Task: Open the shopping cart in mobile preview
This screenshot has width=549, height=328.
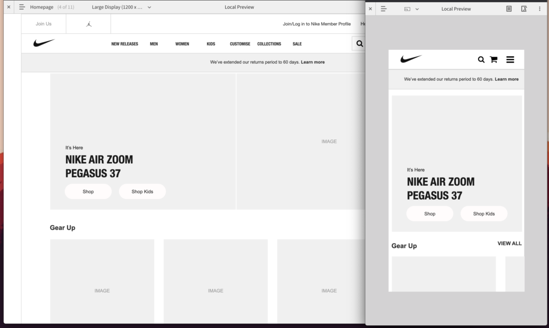Action: [x=494, y=60]
